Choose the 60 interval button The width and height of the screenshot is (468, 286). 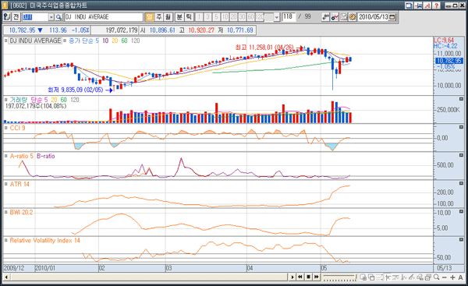[251, 17]
